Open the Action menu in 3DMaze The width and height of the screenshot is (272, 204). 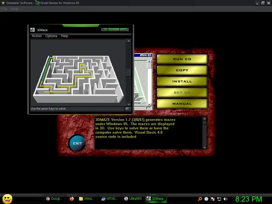click(x=37, y=36)
